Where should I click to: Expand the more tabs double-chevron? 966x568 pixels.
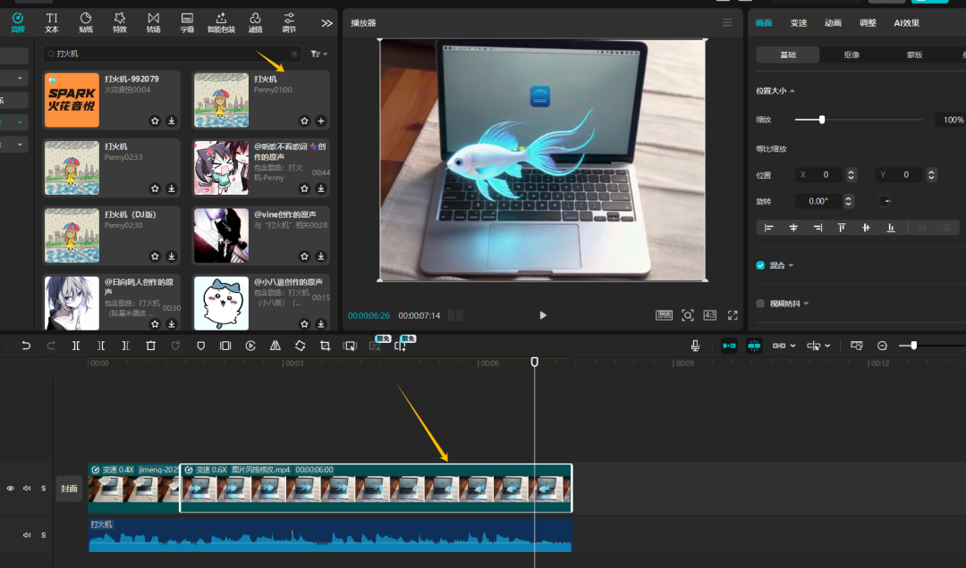pyautogui.click(x=327, y=23)
